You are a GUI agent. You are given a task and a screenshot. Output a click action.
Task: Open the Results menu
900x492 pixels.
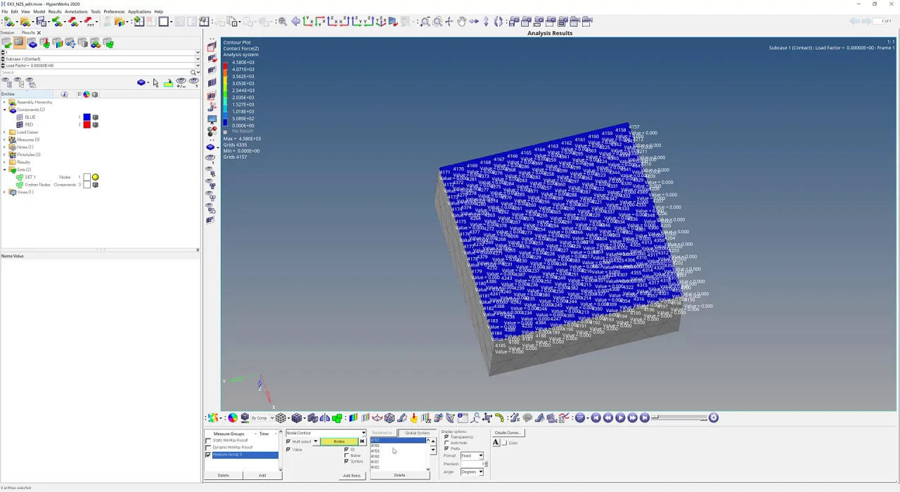point(55,11)
